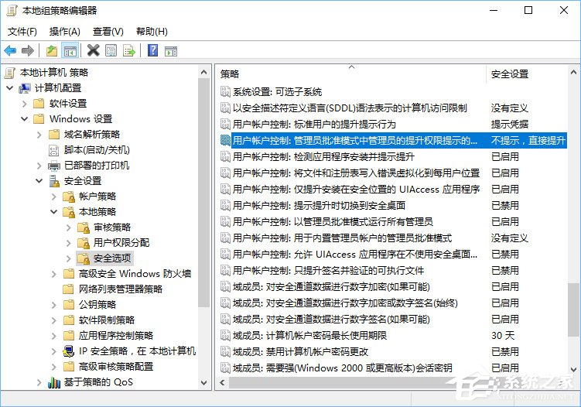Click the 基于策略的 QoS chart icon
The width and height of the screenshot is (581, 407).
[x=54, y=382]
